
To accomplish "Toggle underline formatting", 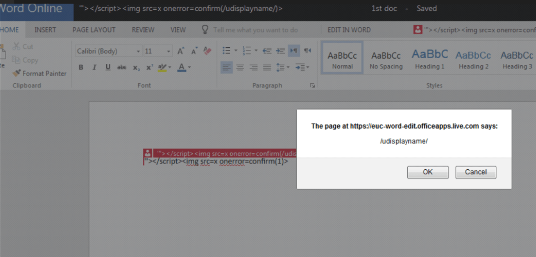I will pyautogui.click(x=108, y=67).
